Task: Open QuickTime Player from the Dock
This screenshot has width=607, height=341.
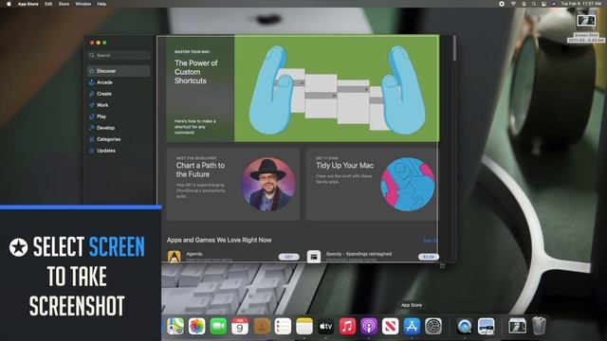Action: point(464,326)
